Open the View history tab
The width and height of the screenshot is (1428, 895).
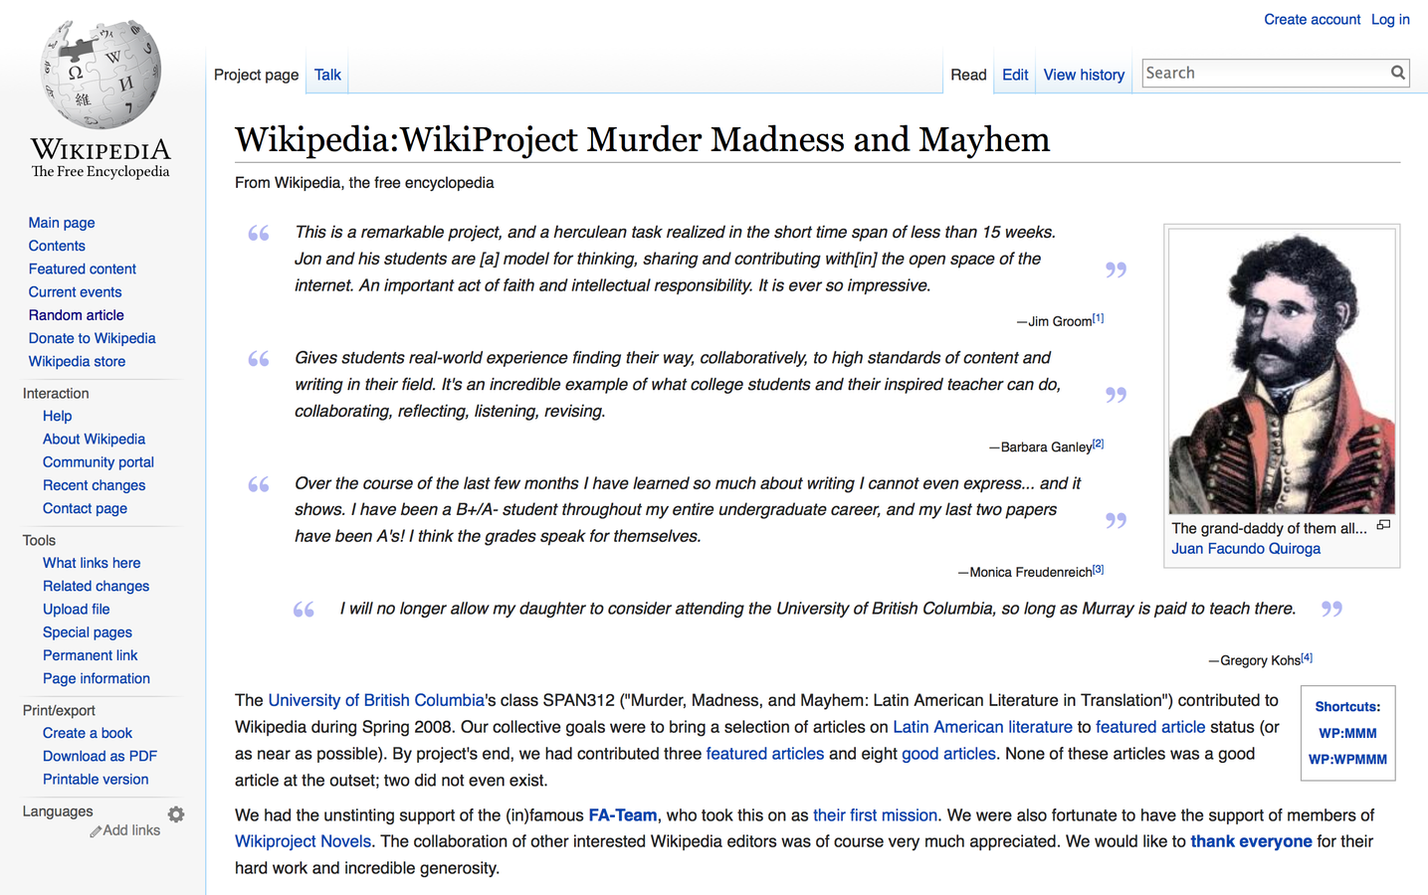pyautogui.click(x=1084, y=75)
